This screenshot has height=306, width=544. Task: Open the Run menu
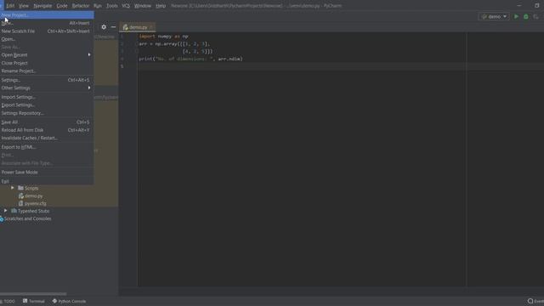click(98, 6)
